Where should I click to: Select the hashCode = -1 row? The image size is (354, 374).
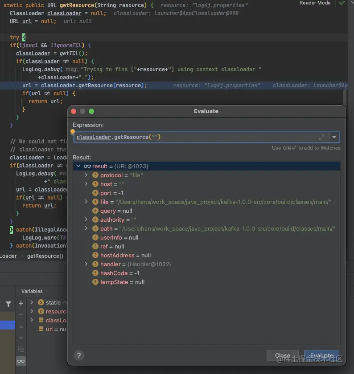(x=206, y=273)
